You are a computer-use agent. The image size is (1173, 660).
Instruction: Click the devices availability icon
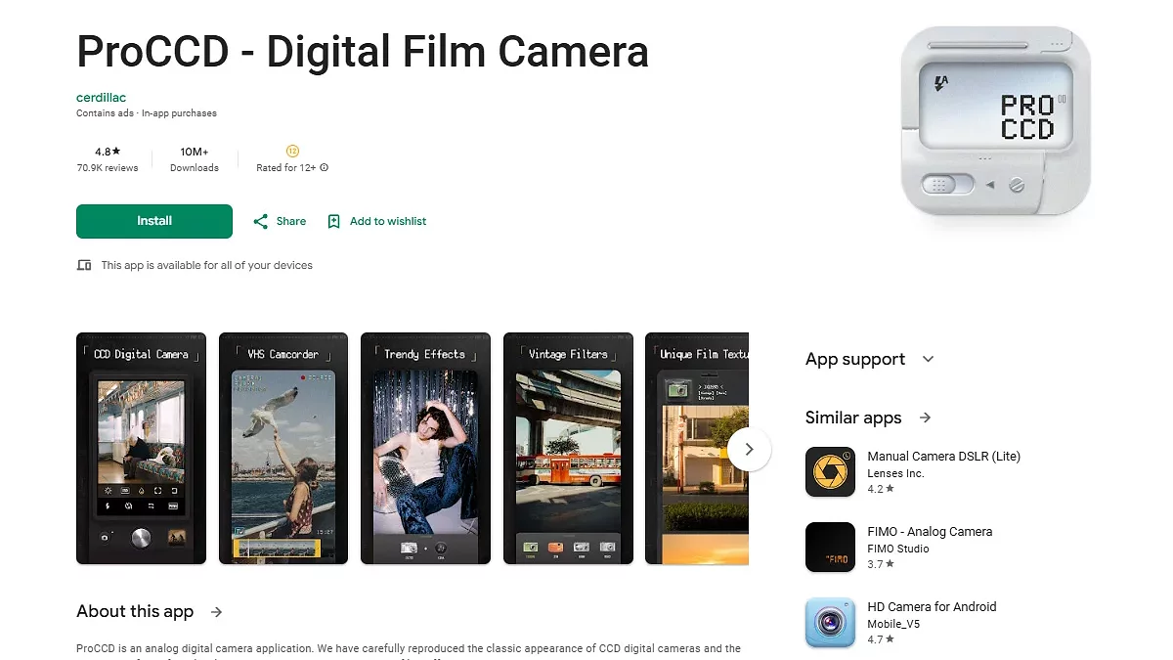[84, 265]
